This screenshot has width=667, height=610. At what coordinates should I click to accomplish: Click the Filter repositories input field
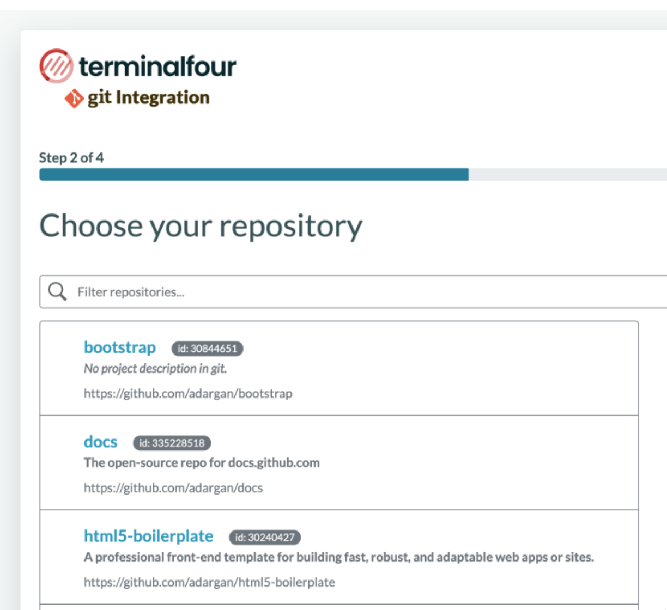click(x=218, y=292)
